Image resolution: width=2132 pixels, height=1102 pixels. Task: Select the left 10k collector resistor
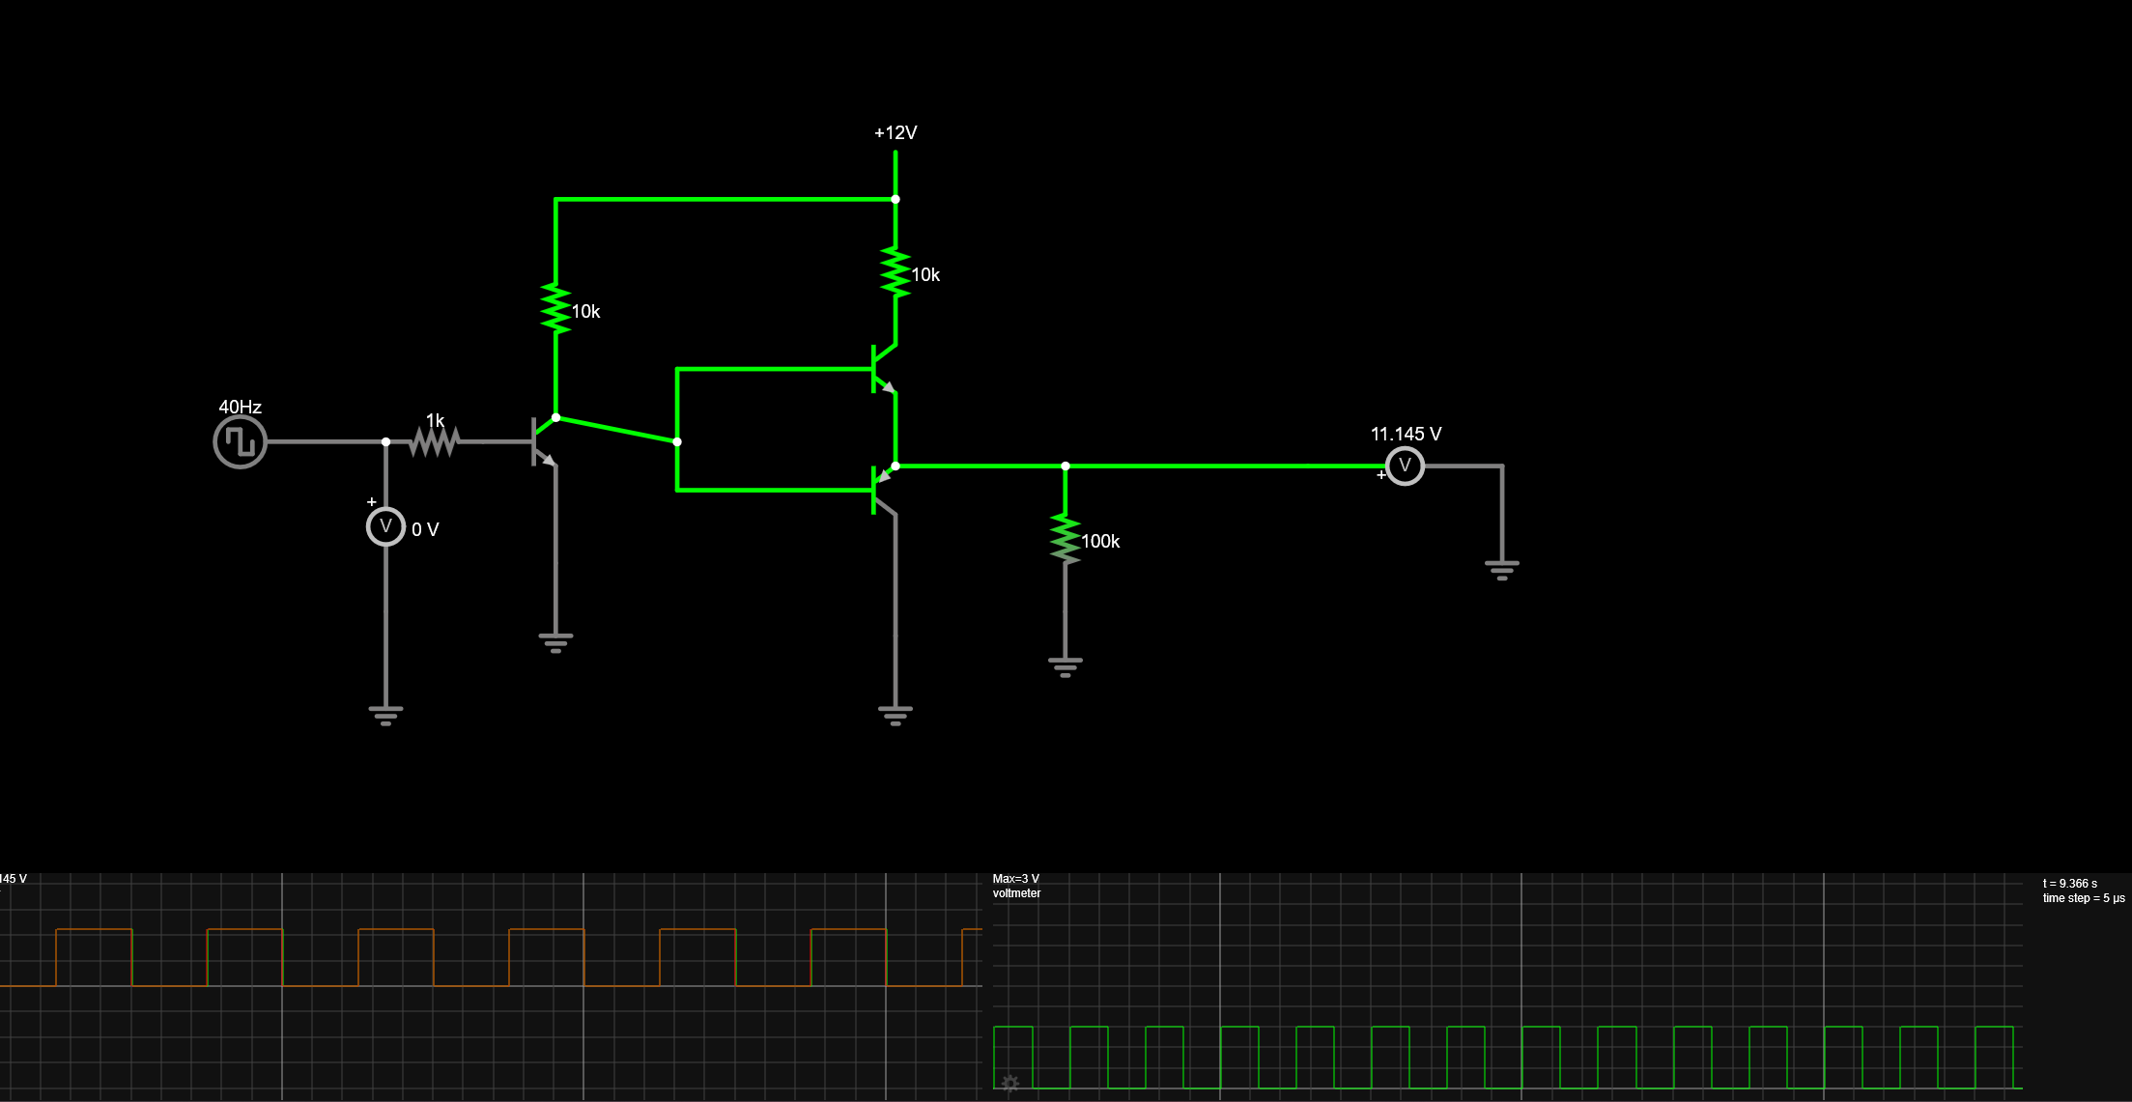click(x=555, y=309)
